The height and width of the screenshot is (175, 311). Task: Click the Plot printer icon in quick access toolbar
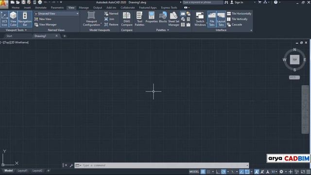tap(40, 2)
